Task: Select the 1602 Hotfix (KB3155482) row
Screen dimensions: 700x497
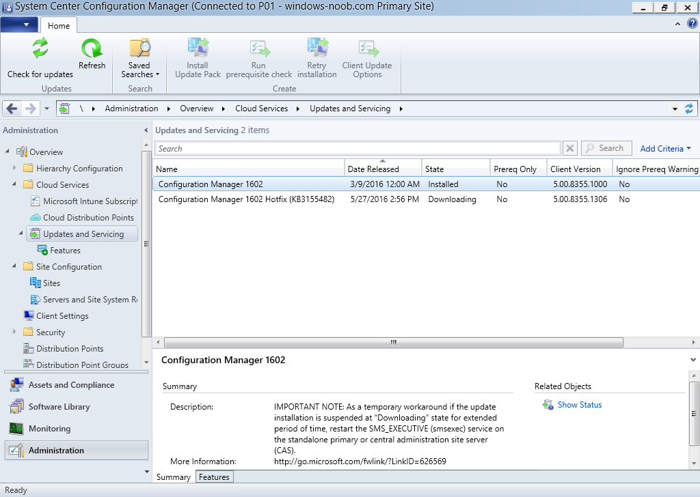Action: coord(427,199)
